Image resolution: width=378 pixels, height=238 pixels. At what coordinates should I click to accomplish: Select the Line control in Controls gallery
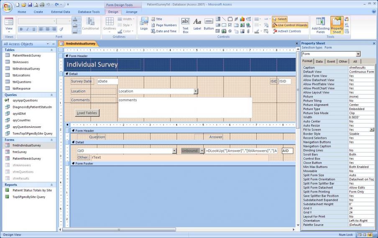(x=224, y=19)
